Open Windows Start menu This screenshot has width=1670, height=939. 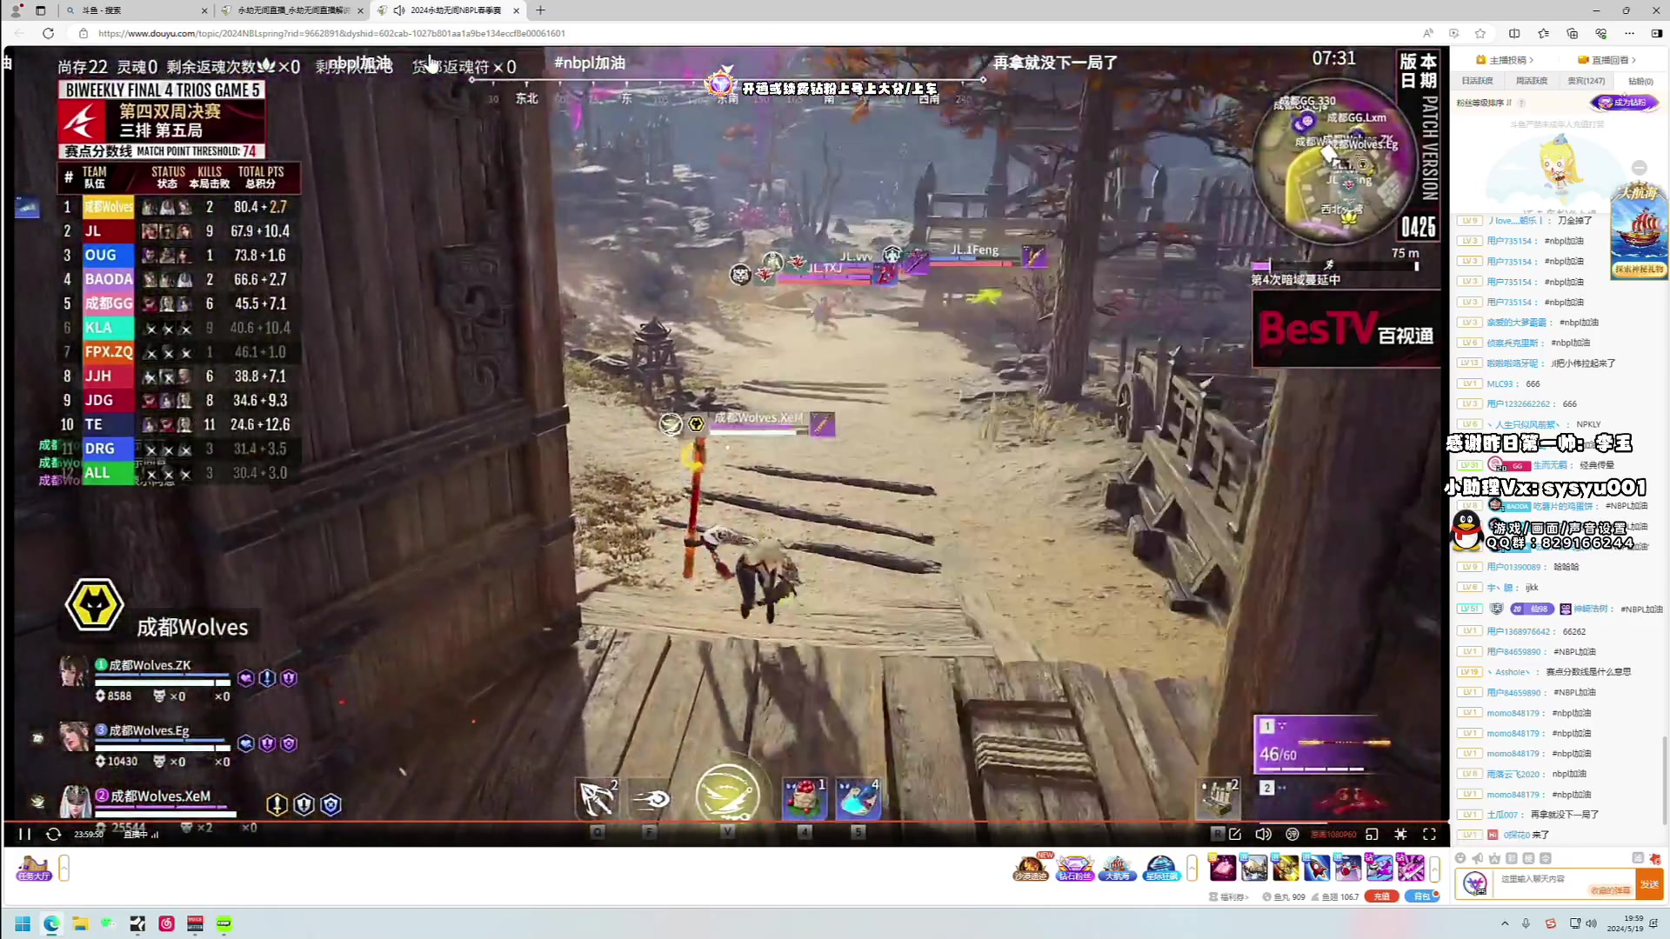pos(23,923)
